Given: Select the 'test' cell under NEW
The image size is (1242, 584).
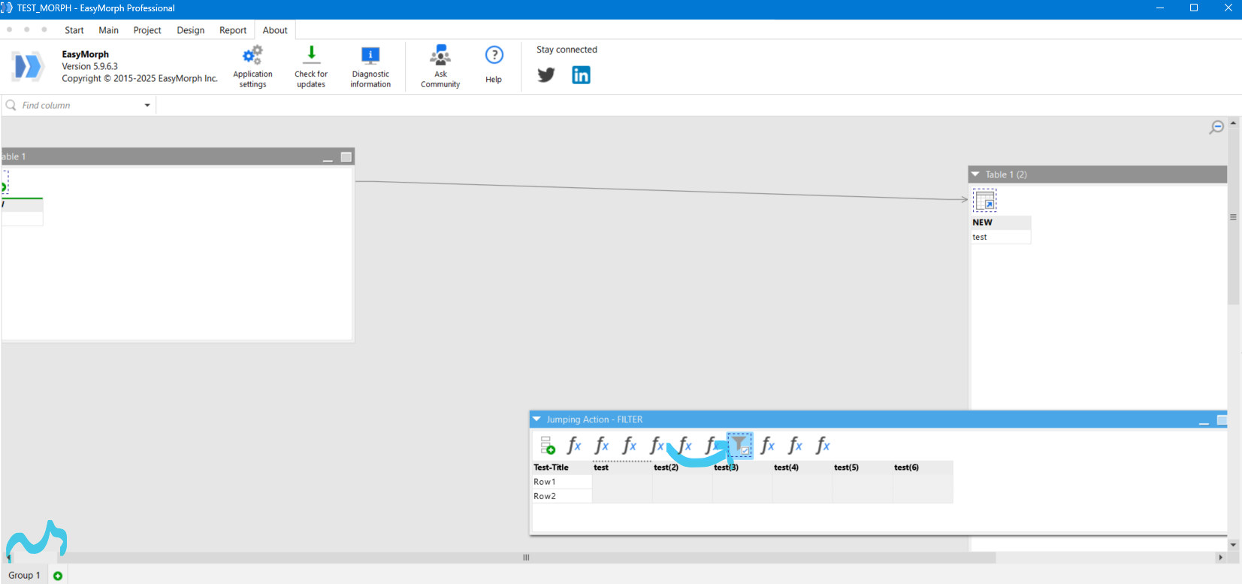Looking at the screenshot, I should [1001, 237].
